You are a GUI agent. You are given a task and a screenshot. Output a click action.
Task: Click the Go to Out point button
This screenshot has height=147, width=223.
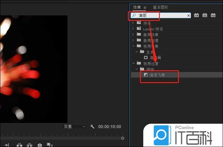coord(7,145)
